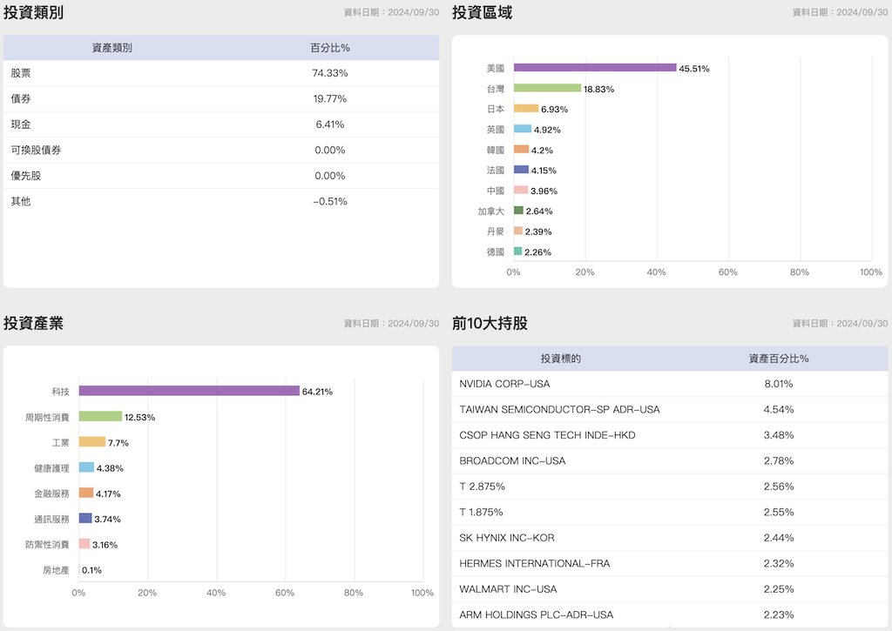Click the orange 日本 region bar
This screenshot has height=631, width=892.
point(526,109)
